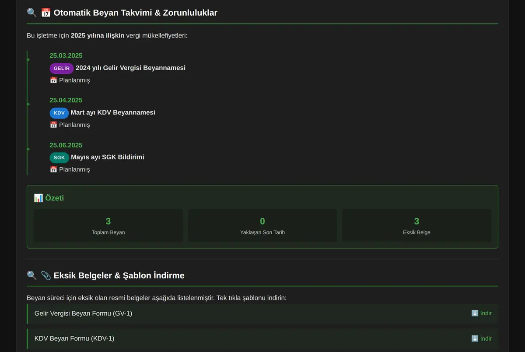Click the calendar icon under 2024 yılı Gelir Vergisi Beyannamesi
Viewport: 525px width, 352px height.
53,80
